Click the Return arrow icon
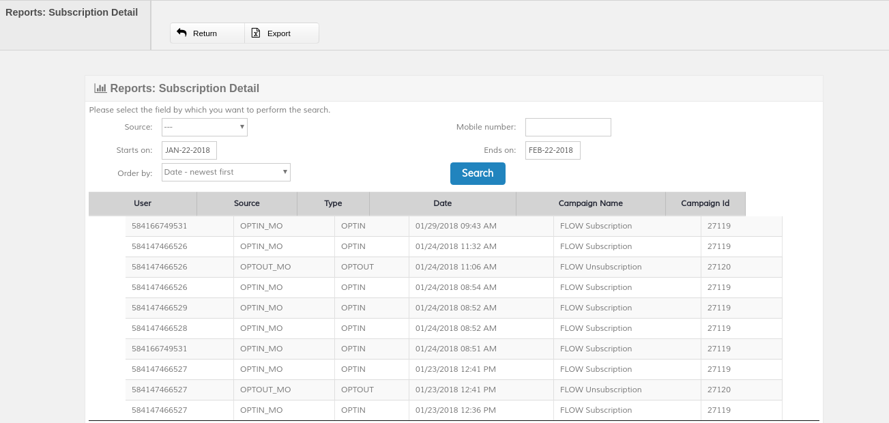The height and width of the screenshot is (423, 889). point(181,33)
